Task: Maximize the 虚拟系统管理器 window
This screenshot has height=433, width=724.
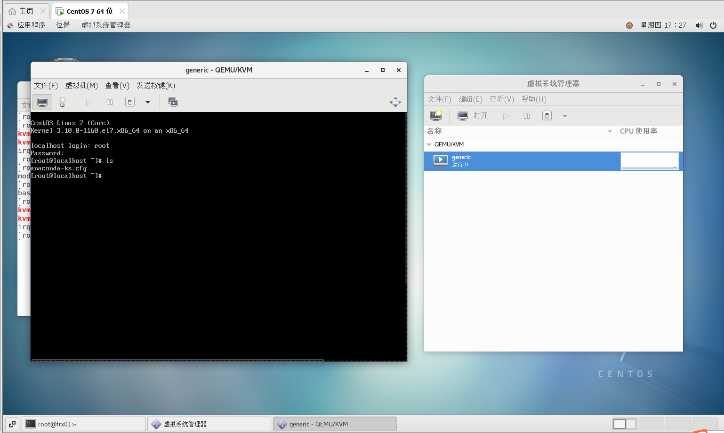Action: click(659, 84)
